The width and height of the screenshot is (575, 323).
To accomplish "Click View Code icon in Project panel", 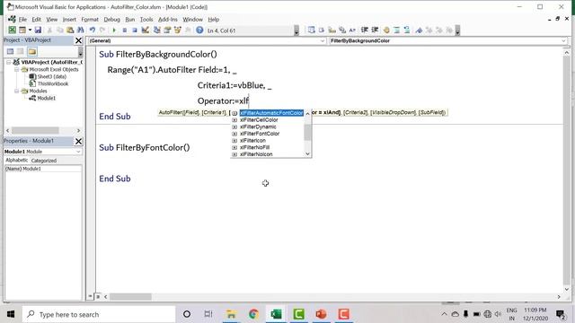I will [10, 52].
